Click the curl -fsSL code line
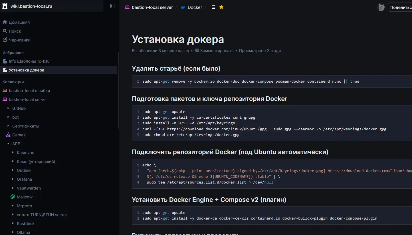The image size is (412, 235). (x=264, y=129)
